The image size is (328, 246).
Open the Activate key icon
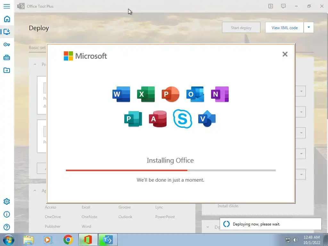pyautogui.click(x=7, y=45)
